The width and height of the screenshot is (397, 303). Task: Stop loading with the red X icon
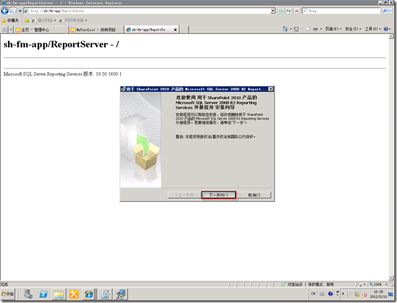(296, 11)
